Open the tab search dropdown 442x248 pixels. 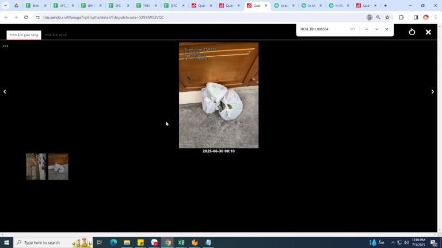pos(5,6)
